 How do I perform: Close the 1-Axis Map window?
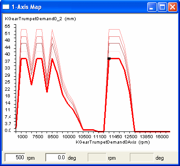pos(173,7)
